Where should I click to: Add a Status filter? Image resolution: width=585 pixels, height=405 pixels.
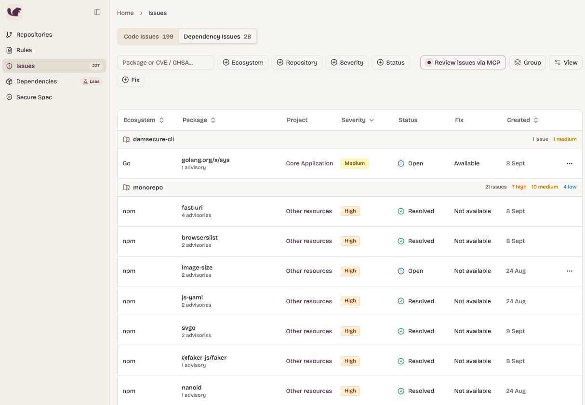391,63
